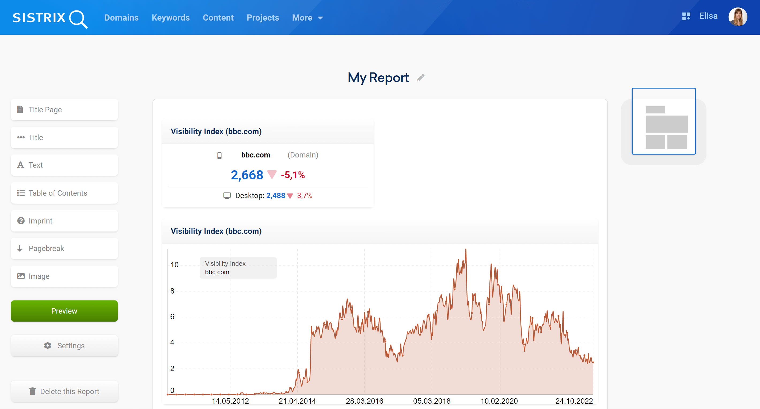This screenshot has width=760, height=409.
Task: Open the dashboard grid icon beside Elisa
Action: click(x=686, y=16)
